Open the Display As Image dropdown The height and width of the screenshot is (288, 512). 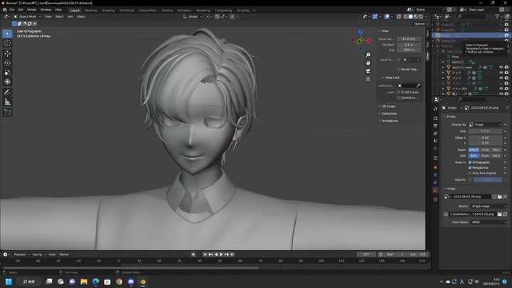(x=487, y=124)
